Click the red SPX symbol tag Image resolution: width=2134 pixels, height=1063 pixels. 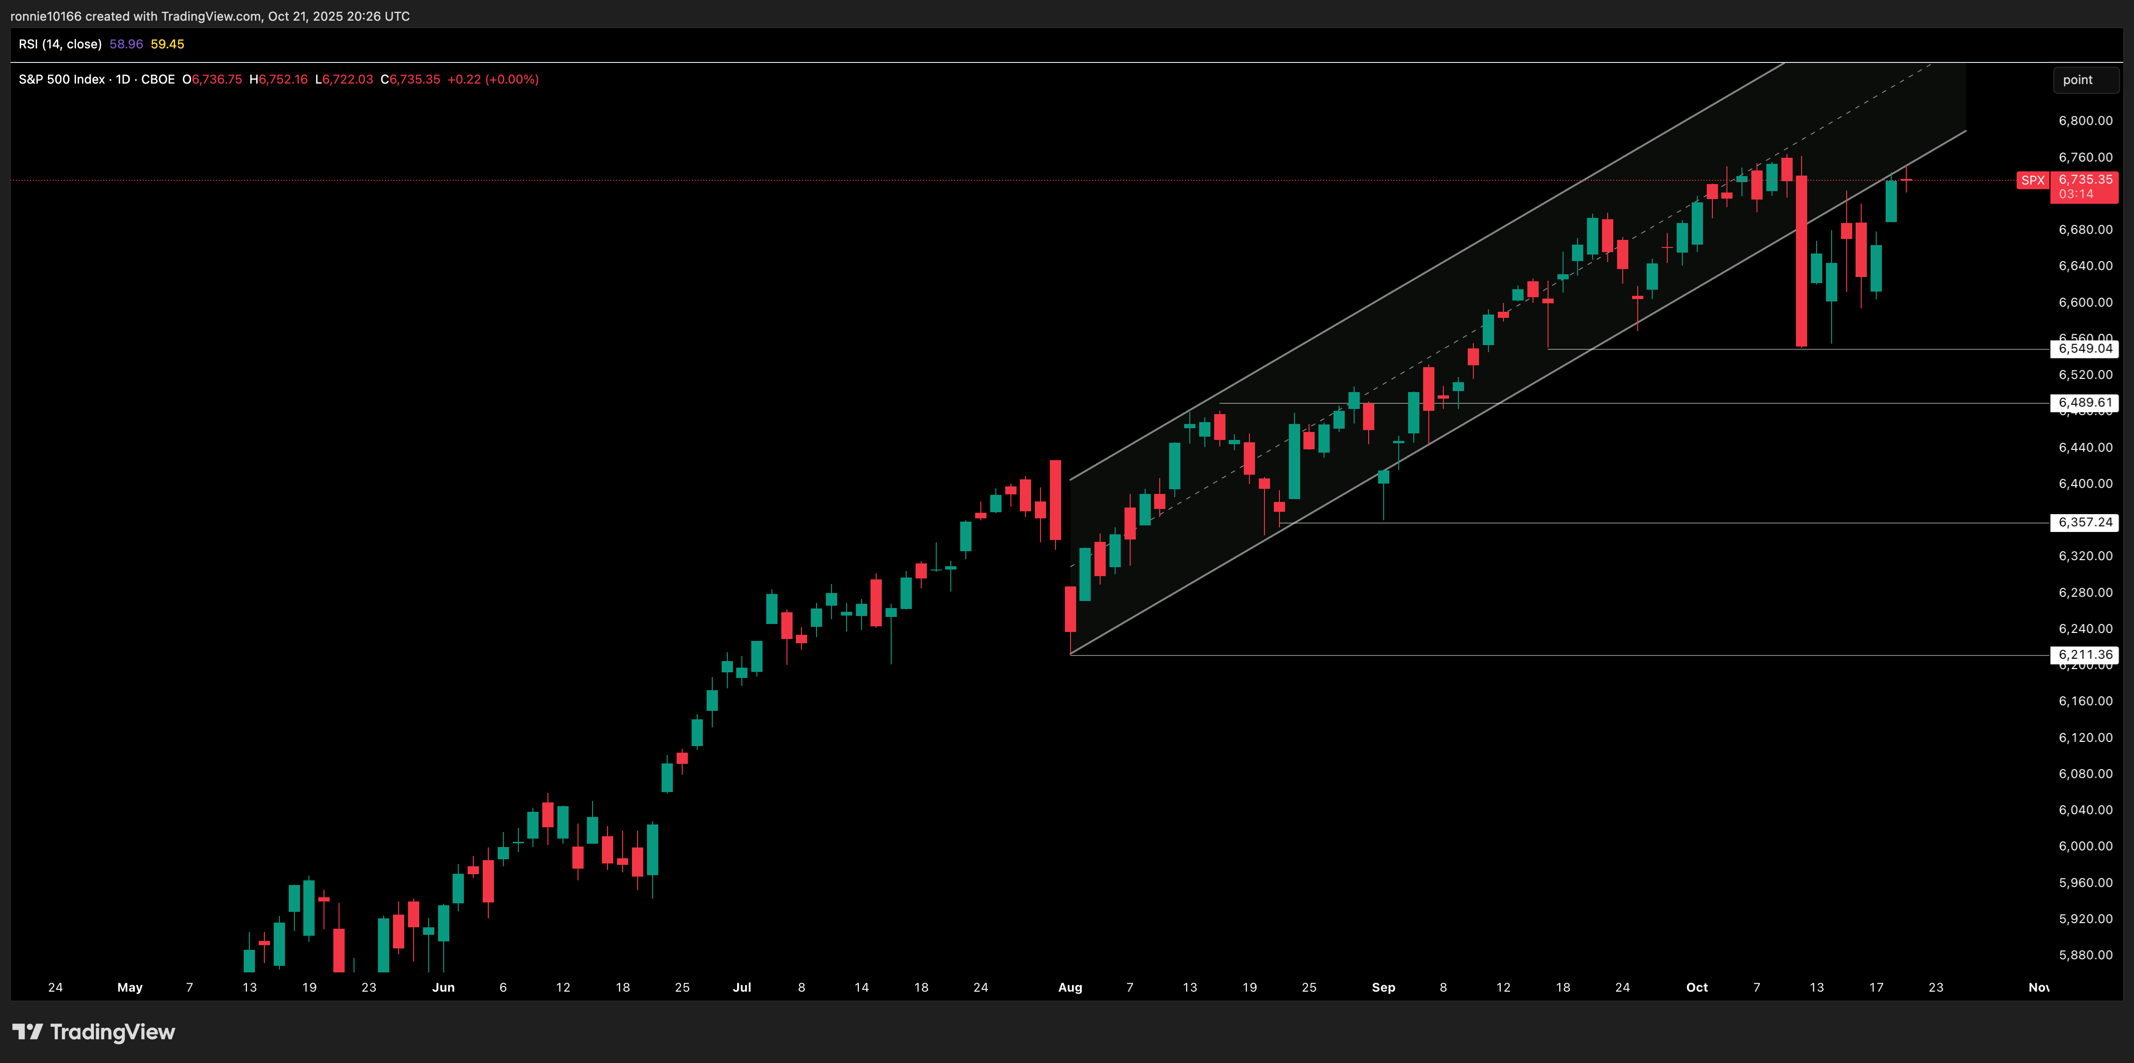coord(2032,181)
